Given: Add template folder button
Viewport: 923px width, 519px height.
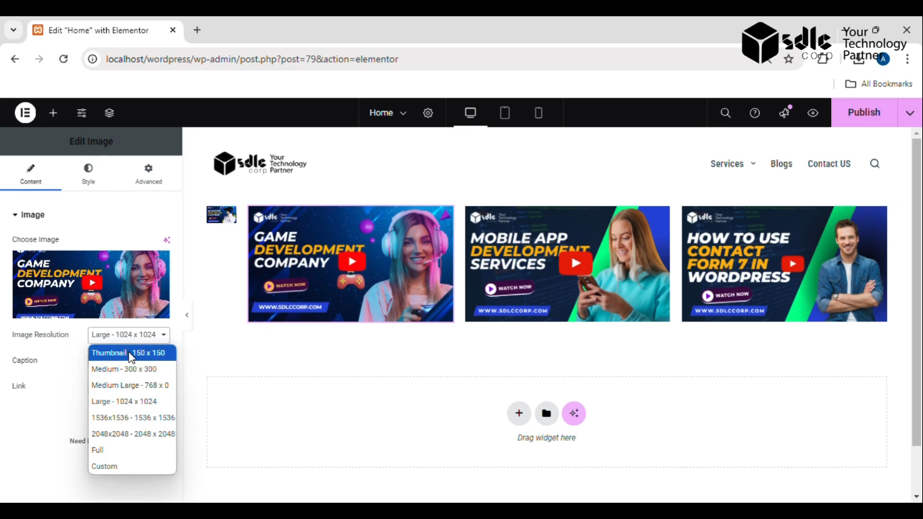Looking at the screenshot, I should (547, 414).
